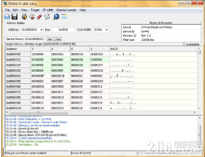Click the column header labeled 0
This screenshot has height=157, width=205.
(41, 49)
